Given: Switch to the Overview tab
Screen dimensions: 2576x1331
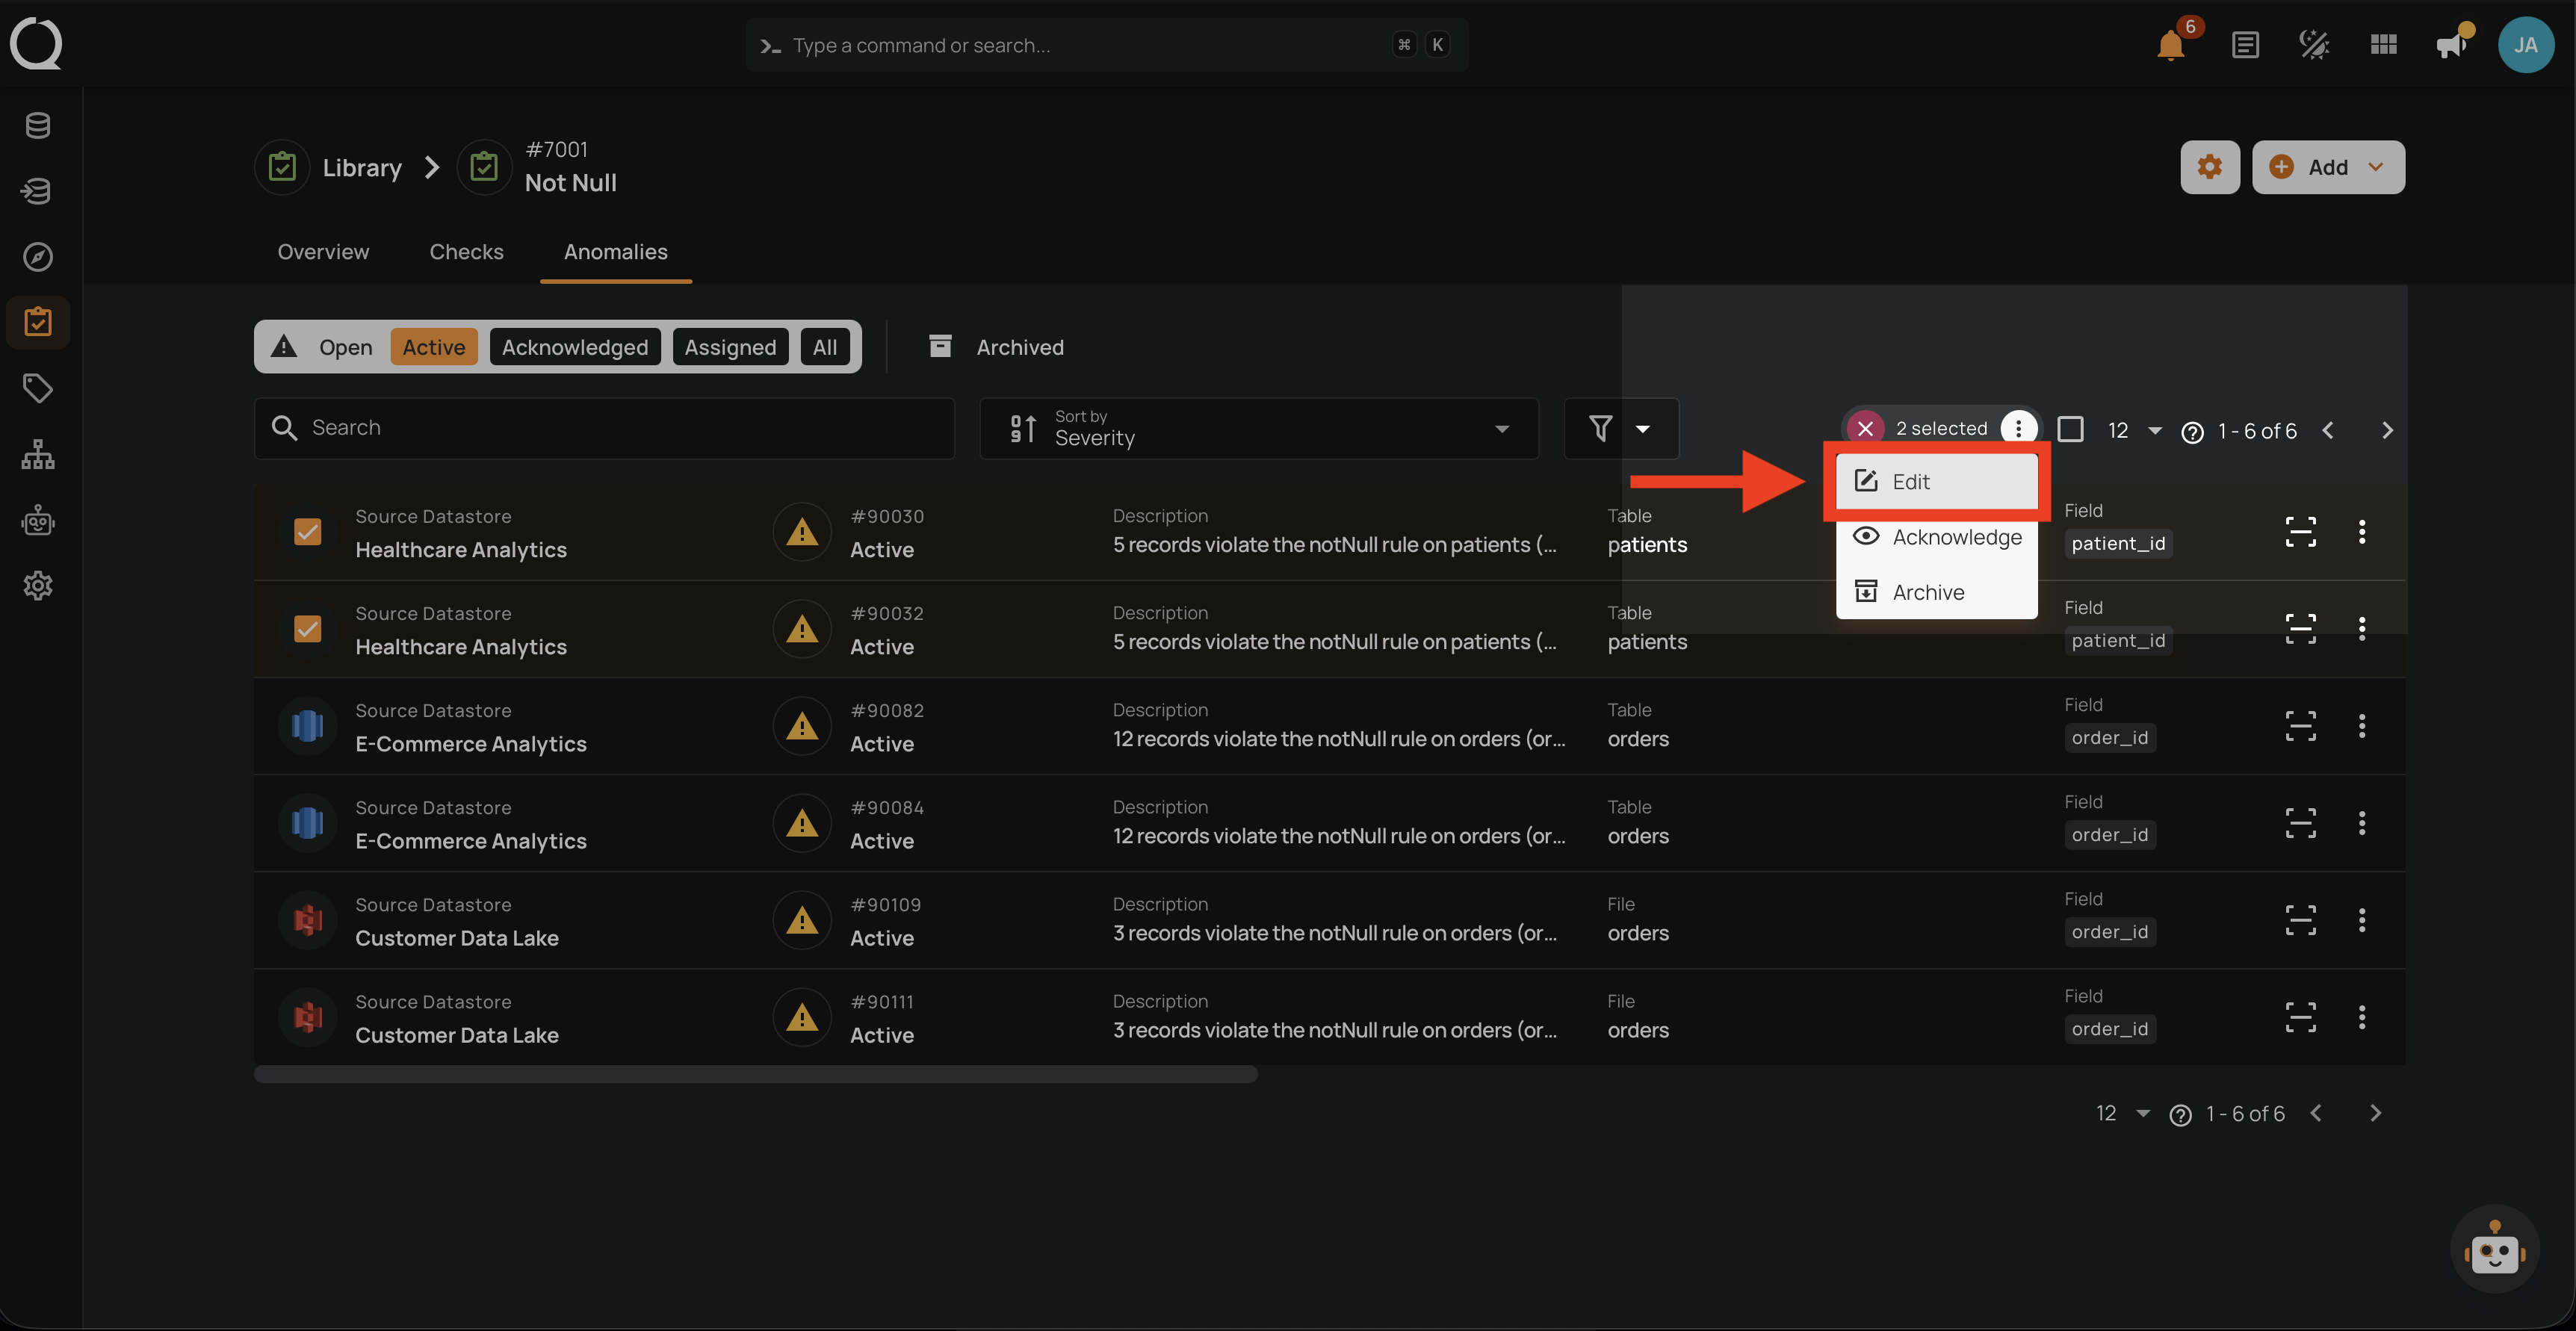Looking at the screenshot, I should [323, 252].
